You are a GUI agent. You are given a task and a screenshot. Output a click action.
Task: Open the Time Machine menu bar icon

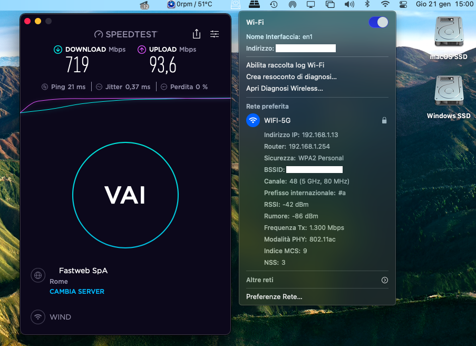(274, 4)
